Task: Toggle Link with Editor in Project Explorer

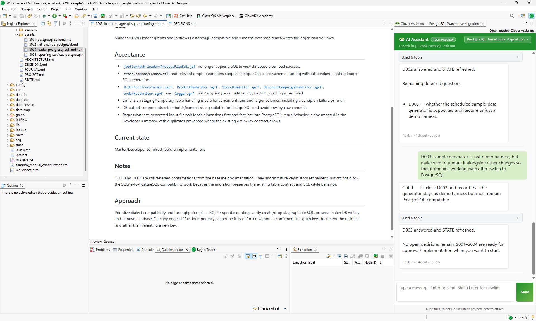Action: pyautogui.click(x=49, y=24)
